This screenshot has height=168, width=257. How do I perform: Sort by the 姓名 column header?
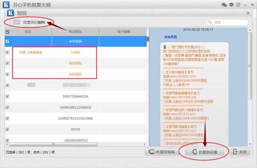(x=28, y=32)
